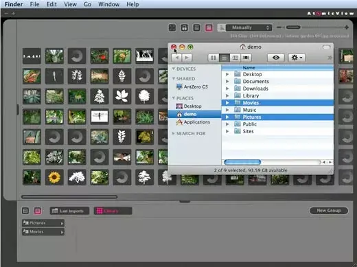Expand the Pictures folder disclosure triangle
This screenshot has height=267, width=357.
pyautogui.click(x=227, y=117)
